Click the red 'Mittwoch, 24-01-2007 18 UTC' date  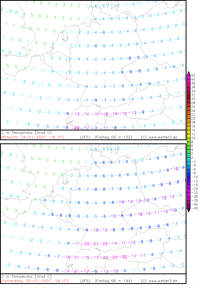(33, 137)
